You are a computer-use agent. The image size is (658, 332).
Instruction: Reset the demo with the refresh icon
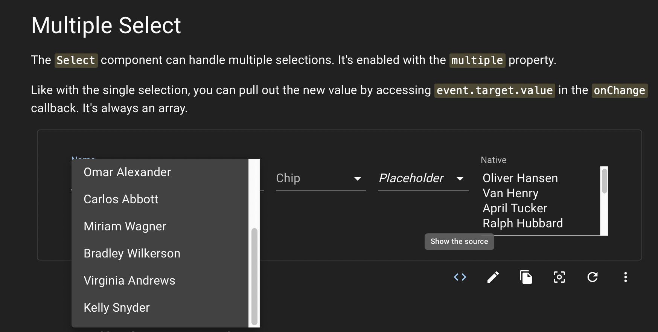593,277
